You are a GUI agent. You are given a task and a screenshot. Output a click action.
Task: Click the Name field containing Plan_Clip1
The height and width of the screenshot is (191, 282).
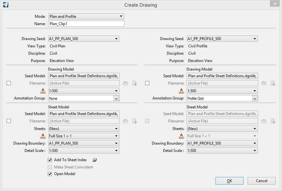click(x=86, y=24)
